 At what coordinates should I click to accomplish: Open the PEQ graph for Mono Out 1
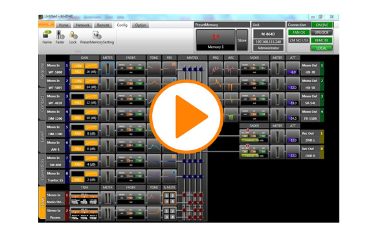[216, 69]
